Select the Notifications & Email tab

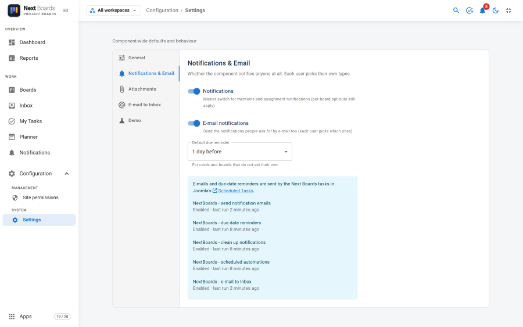pos(146,73)
